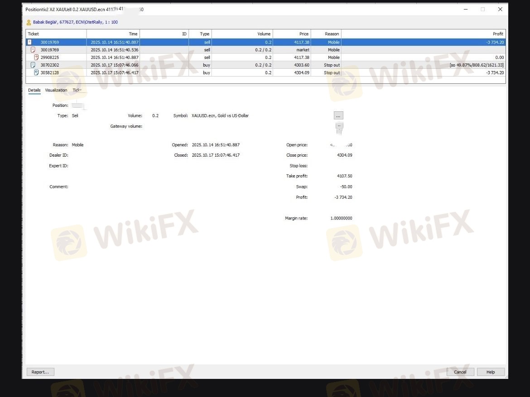Click the ellipsis button beside the Symbol field

point(338,115)
